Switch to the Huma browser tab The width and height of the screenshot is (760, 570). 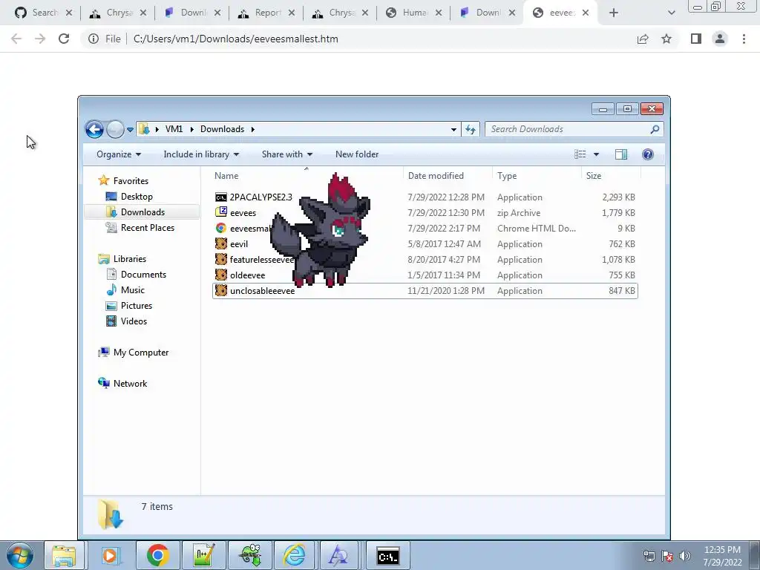414,13
